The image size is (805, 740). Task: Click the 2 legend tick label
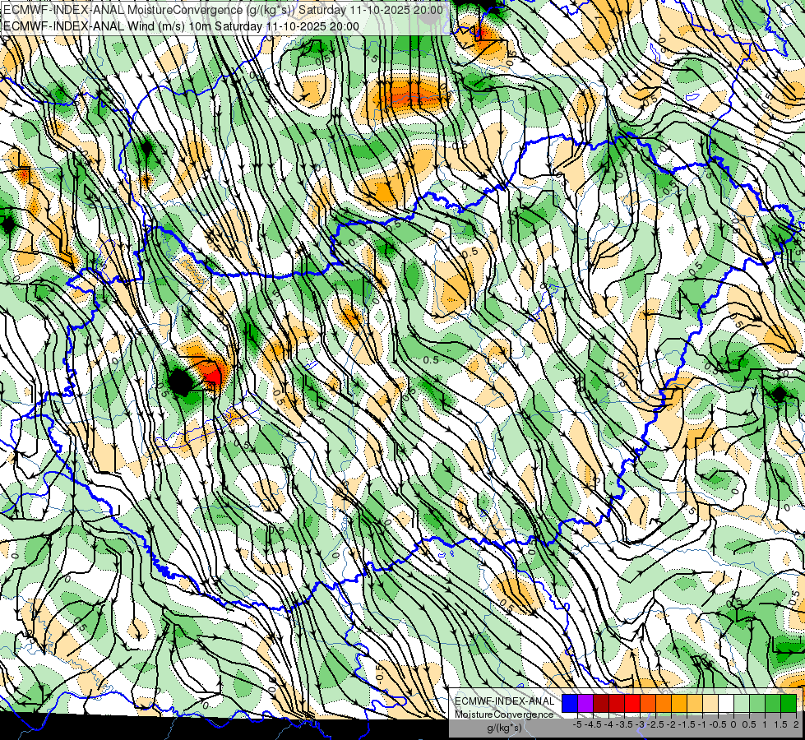(796, 724)
